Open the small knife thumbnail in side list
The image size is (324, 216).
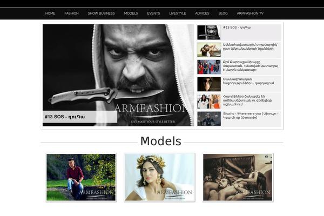coord(209,32)
